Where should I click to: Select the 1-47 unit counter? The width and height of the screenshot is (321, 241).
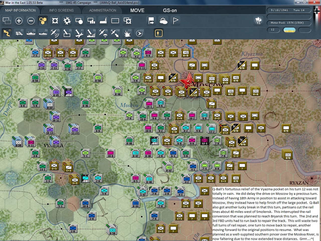143,192
